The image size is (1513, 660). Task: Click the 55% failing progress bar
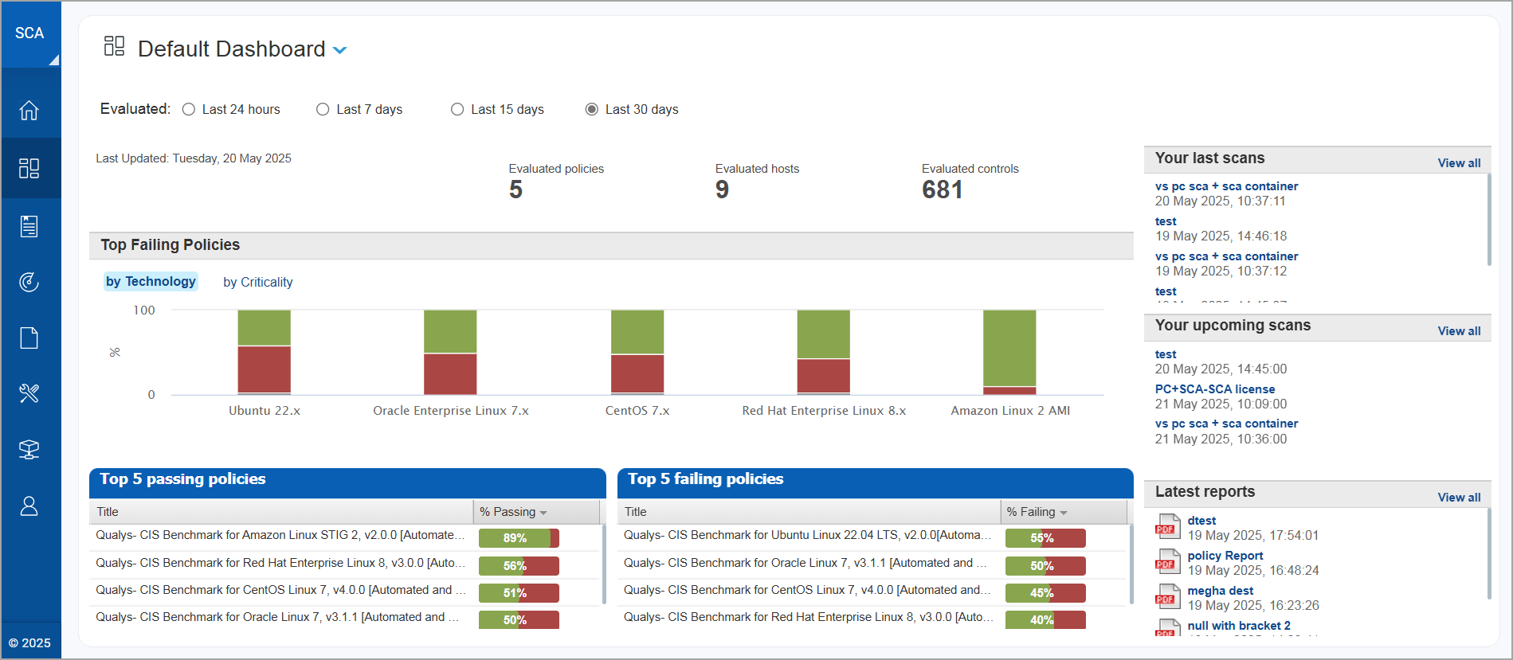click(1045, 538)
